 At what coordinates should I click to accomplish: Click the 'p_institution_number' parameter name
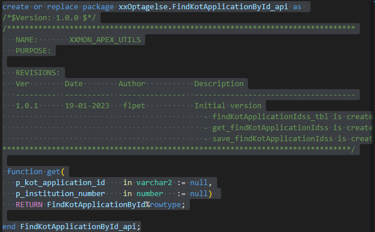pos(60,194)
